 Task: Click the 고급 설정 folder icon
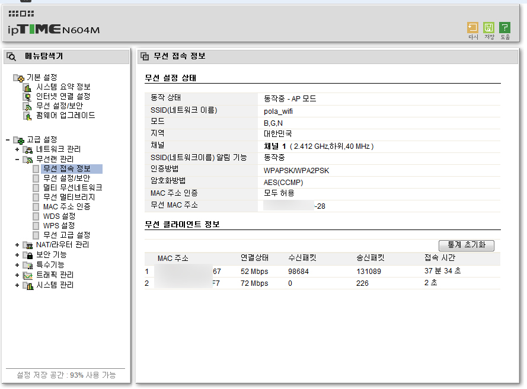19,140
